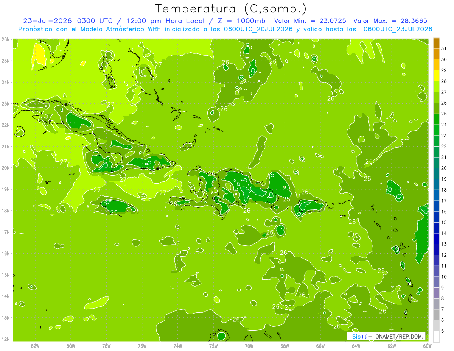Click the '13N' latitude axis label

(5, 317)
